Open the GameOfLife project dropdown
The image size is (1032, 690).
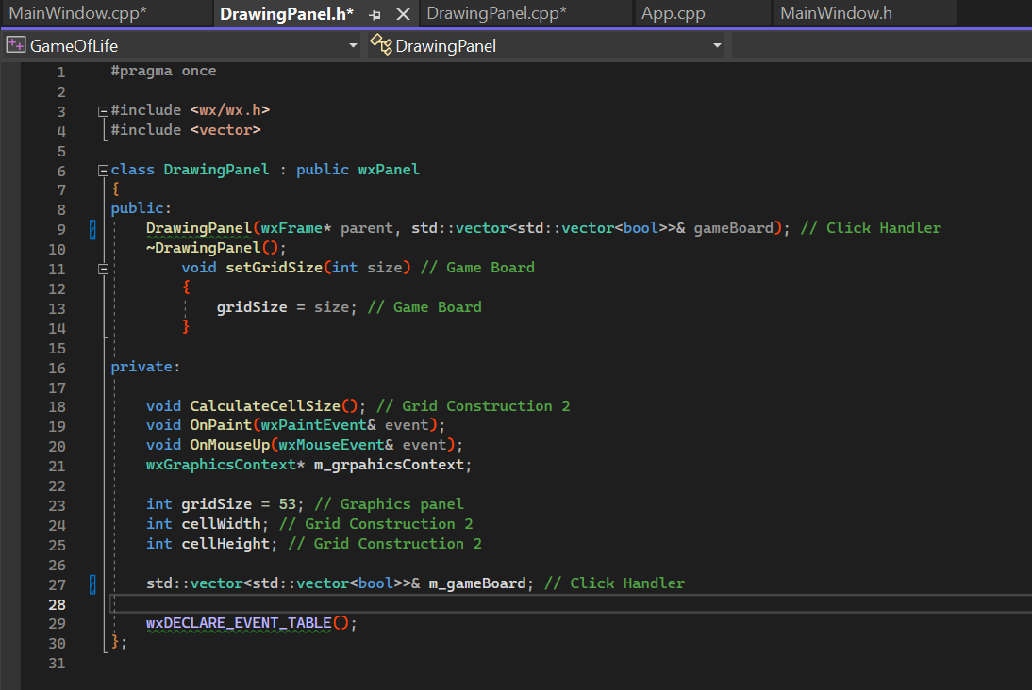click(354, 44)
